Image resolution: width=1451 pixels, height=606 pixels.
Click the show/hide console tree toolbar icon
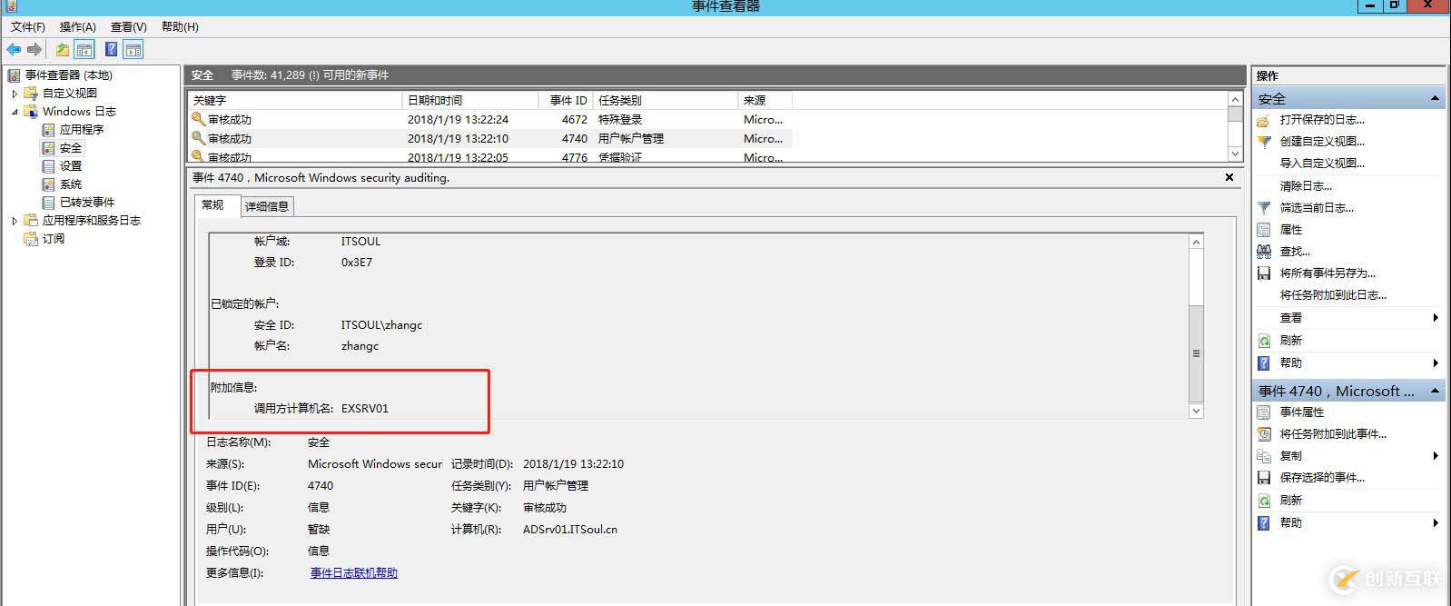coord(84,50)
